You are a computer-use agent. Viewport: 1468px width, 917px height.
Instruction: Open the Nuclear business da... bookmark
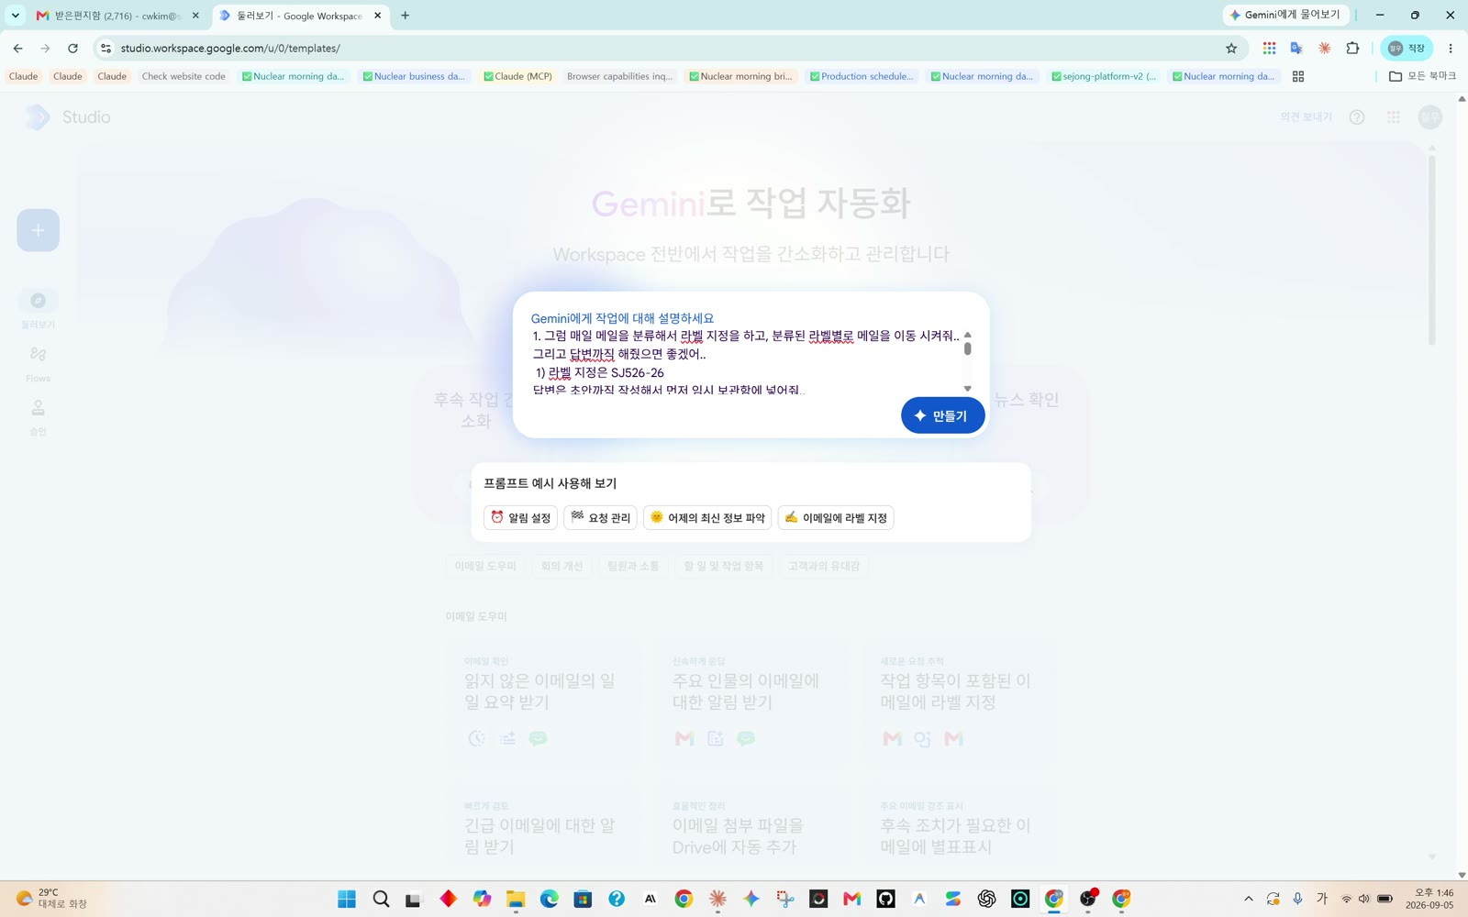pyautogui.click(x=414, y=76)
